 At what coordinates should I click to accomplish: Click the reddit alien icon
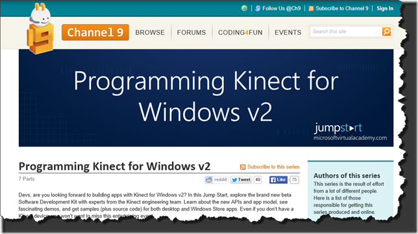(209, 180)
